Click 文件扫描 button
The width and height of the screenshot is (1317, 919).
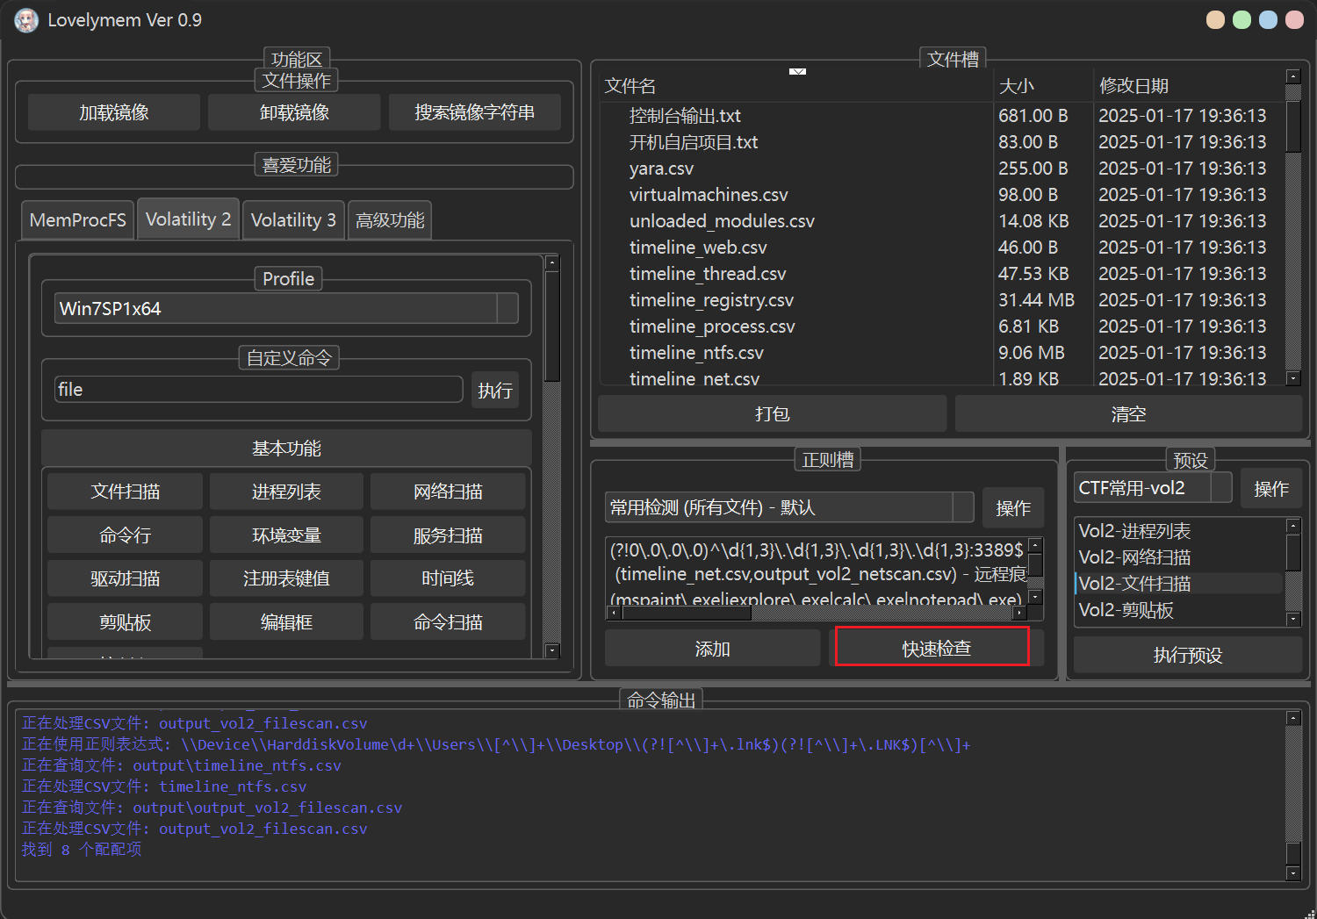pyautogui.click(x=125, y=492)
